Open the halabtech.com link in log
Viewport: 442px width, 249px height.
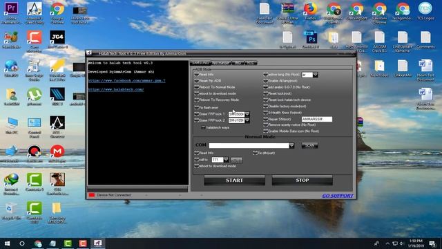116,89
